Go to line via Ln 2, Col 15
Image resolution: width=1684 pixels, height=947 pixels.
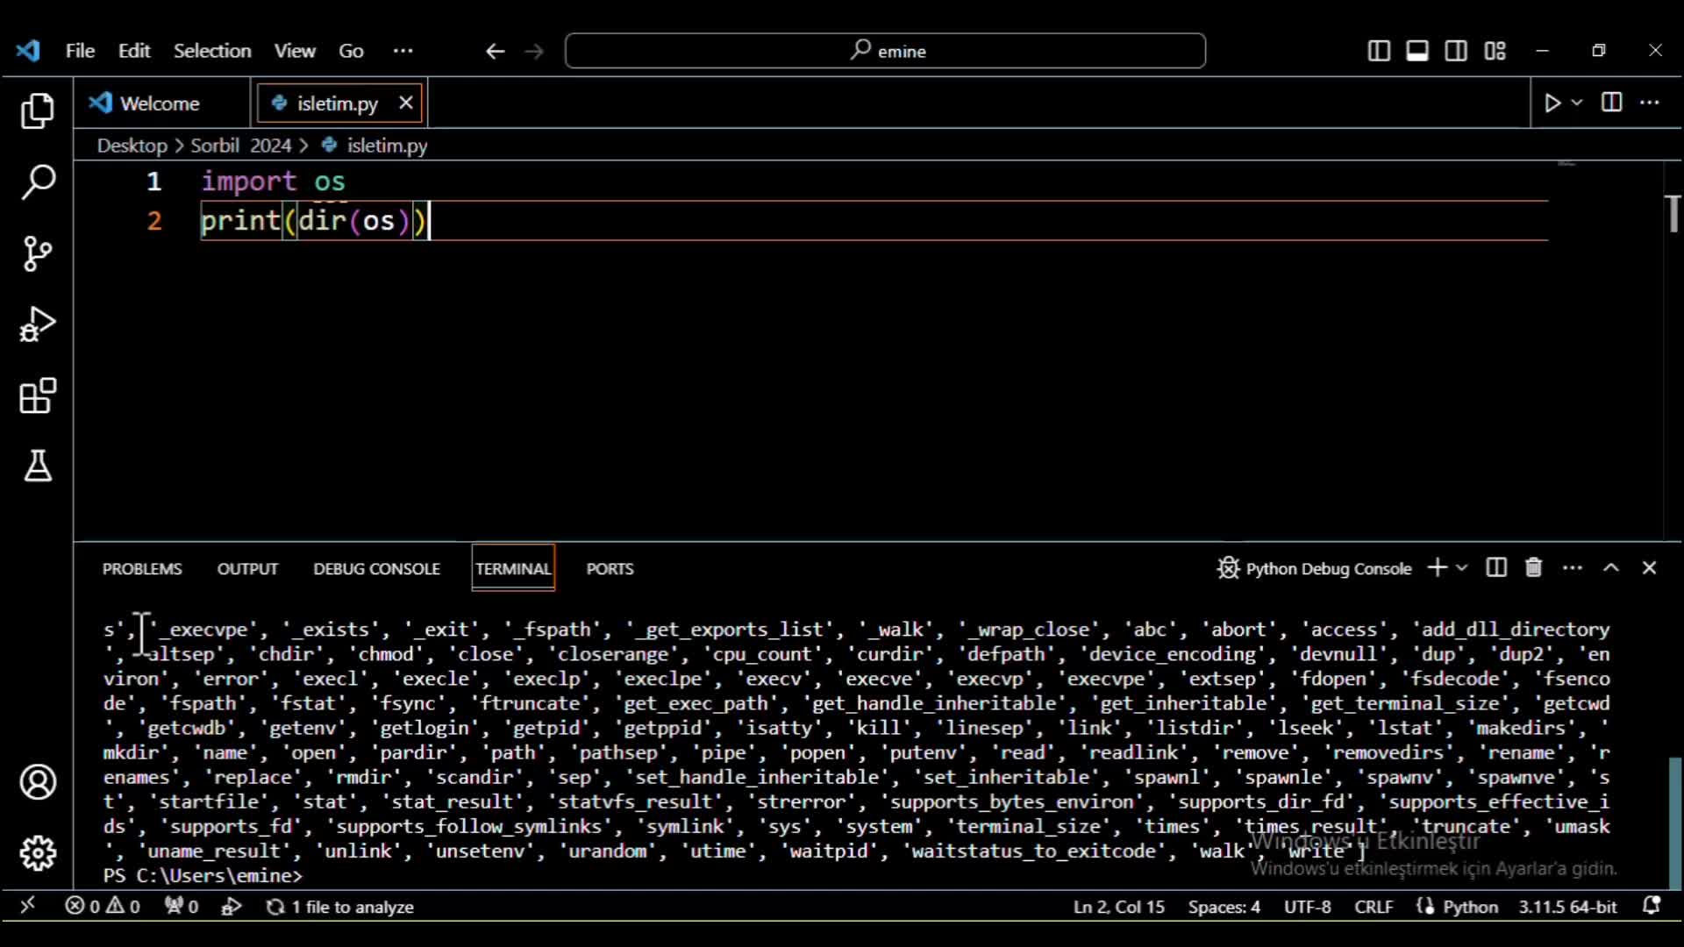point(1119,907)
